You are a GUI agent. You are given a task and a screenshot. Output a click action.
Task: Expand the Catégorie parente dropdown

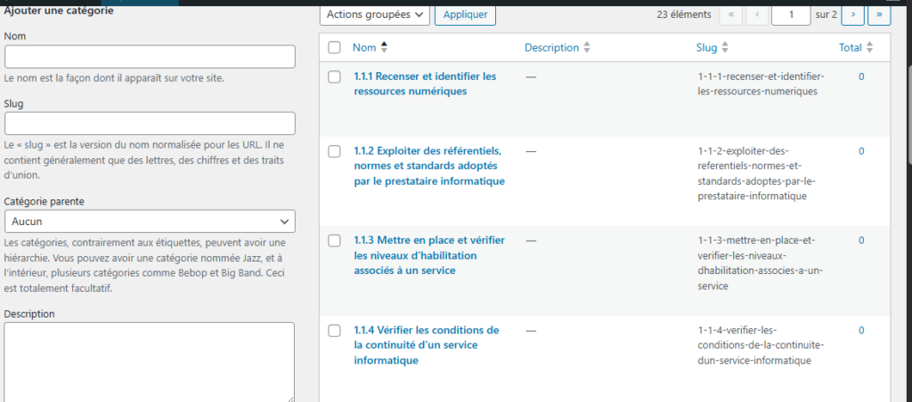pos(150,221)
